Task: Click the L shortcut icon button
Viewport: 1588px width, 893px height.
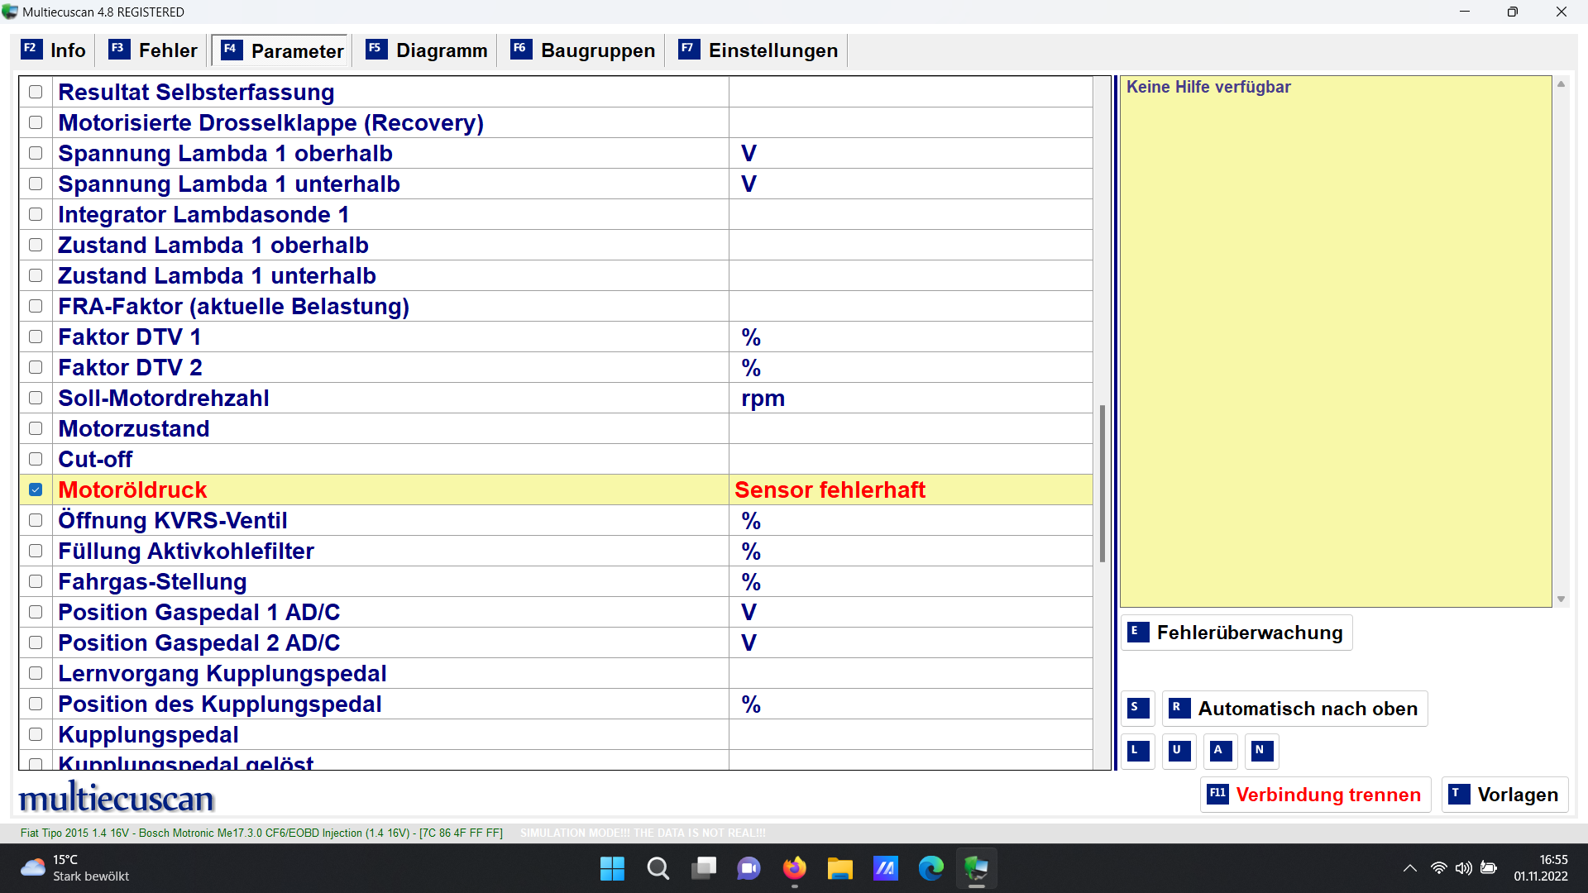Action: tap(1138, 752)
